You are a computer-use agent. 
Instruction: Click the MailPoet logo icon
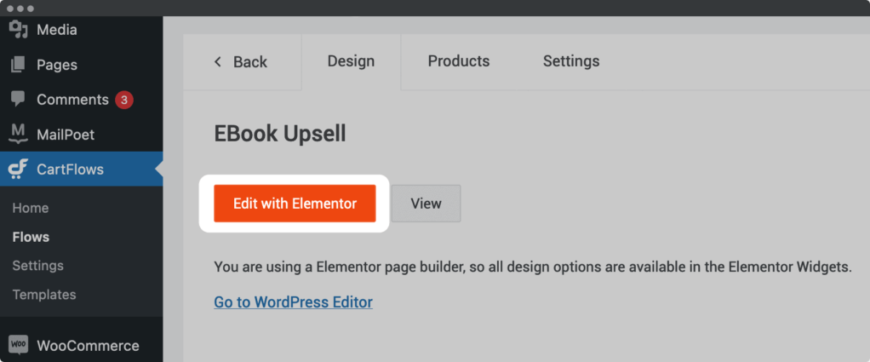(x=18, y=134)
